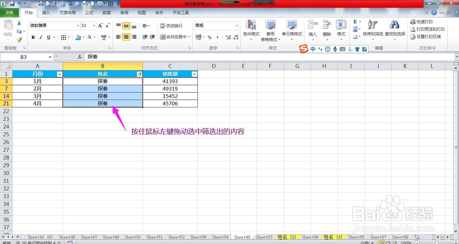Click increase decimal icon
The width and height of the screenshot is (459, 244).
(x=228, y=37)
